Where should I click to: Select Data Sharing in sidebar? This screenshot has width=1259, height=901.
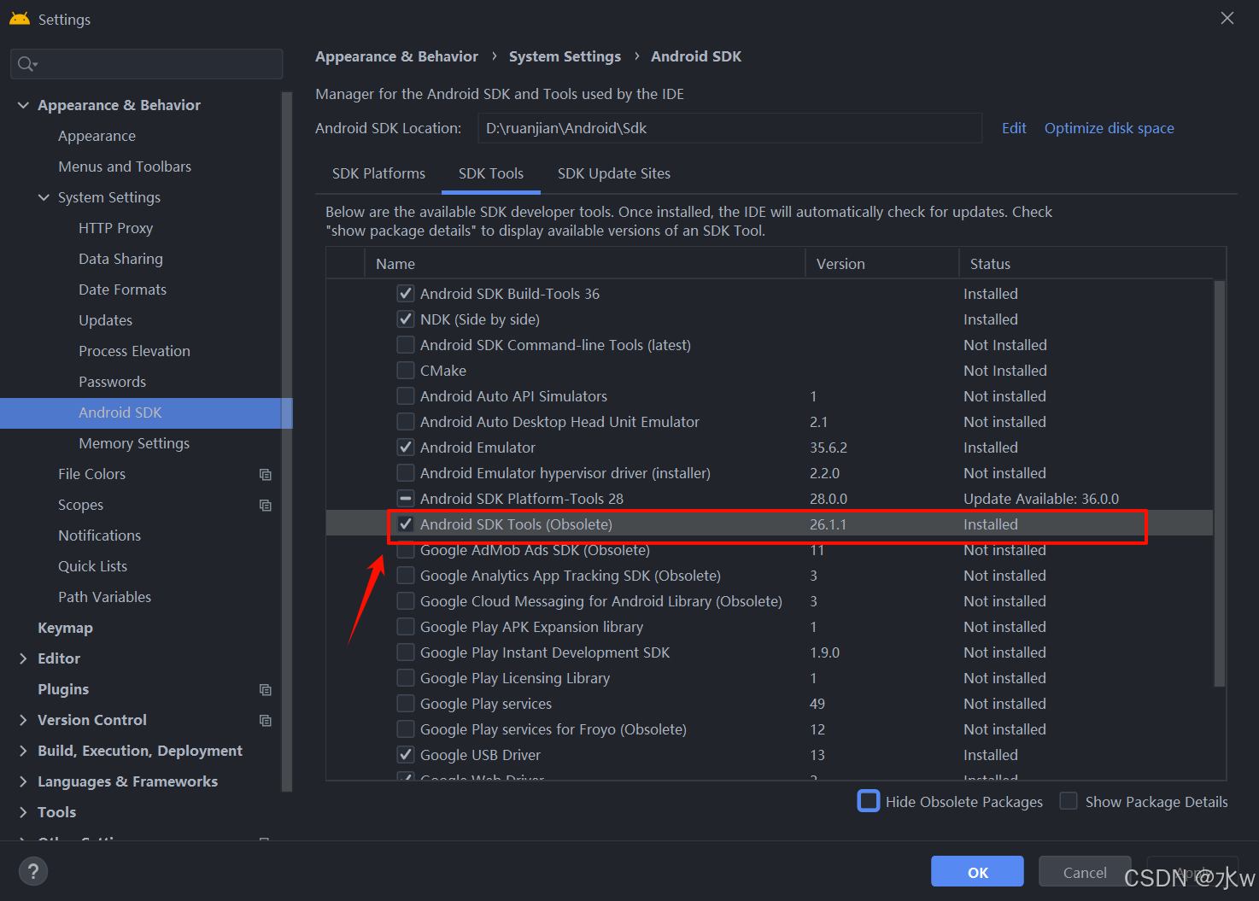pyautogui.click(x=120, y=259)
